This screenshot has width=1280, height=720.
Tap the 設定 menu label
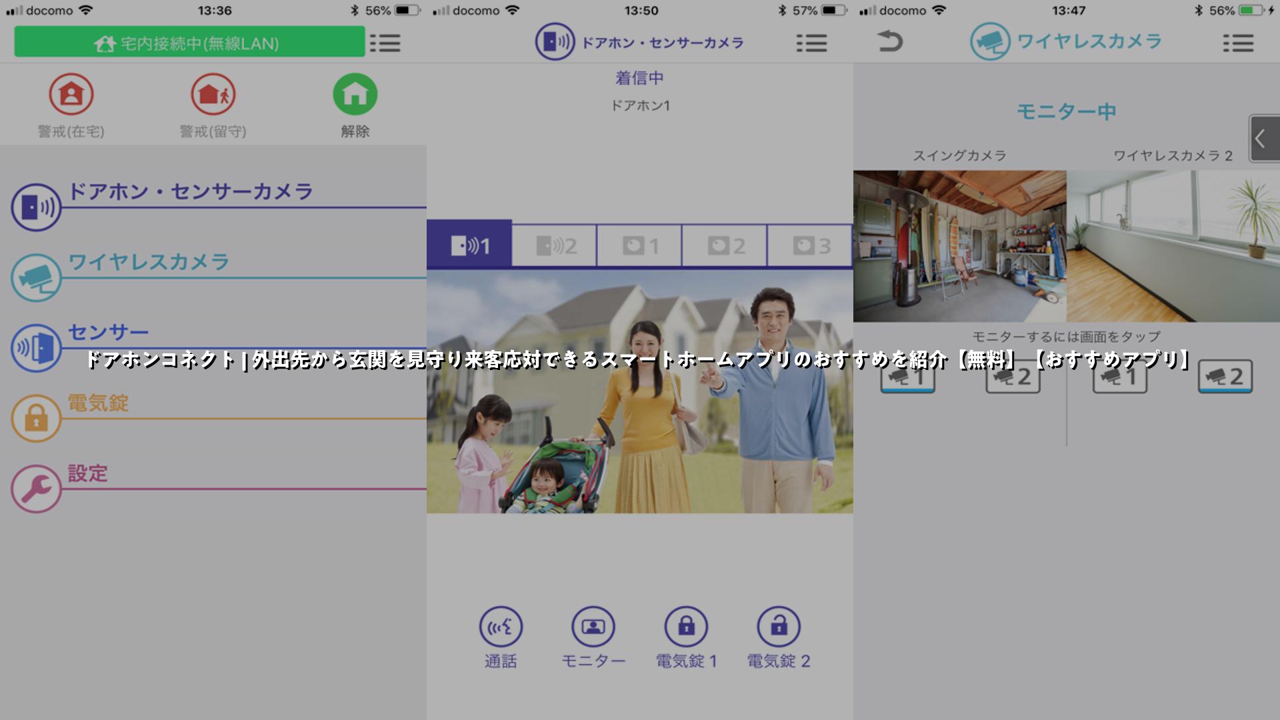click(87, 473)
